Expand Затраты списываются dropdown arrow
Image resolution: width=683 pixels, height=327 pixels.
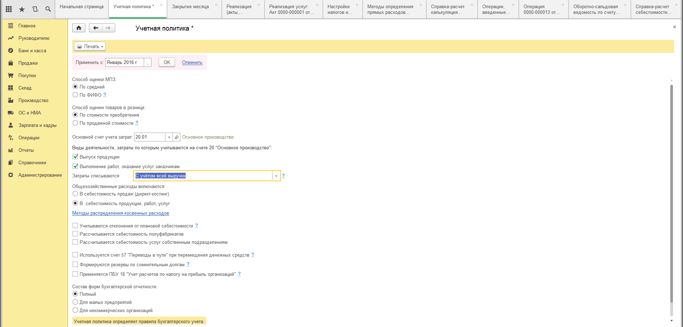pos(276,176)
